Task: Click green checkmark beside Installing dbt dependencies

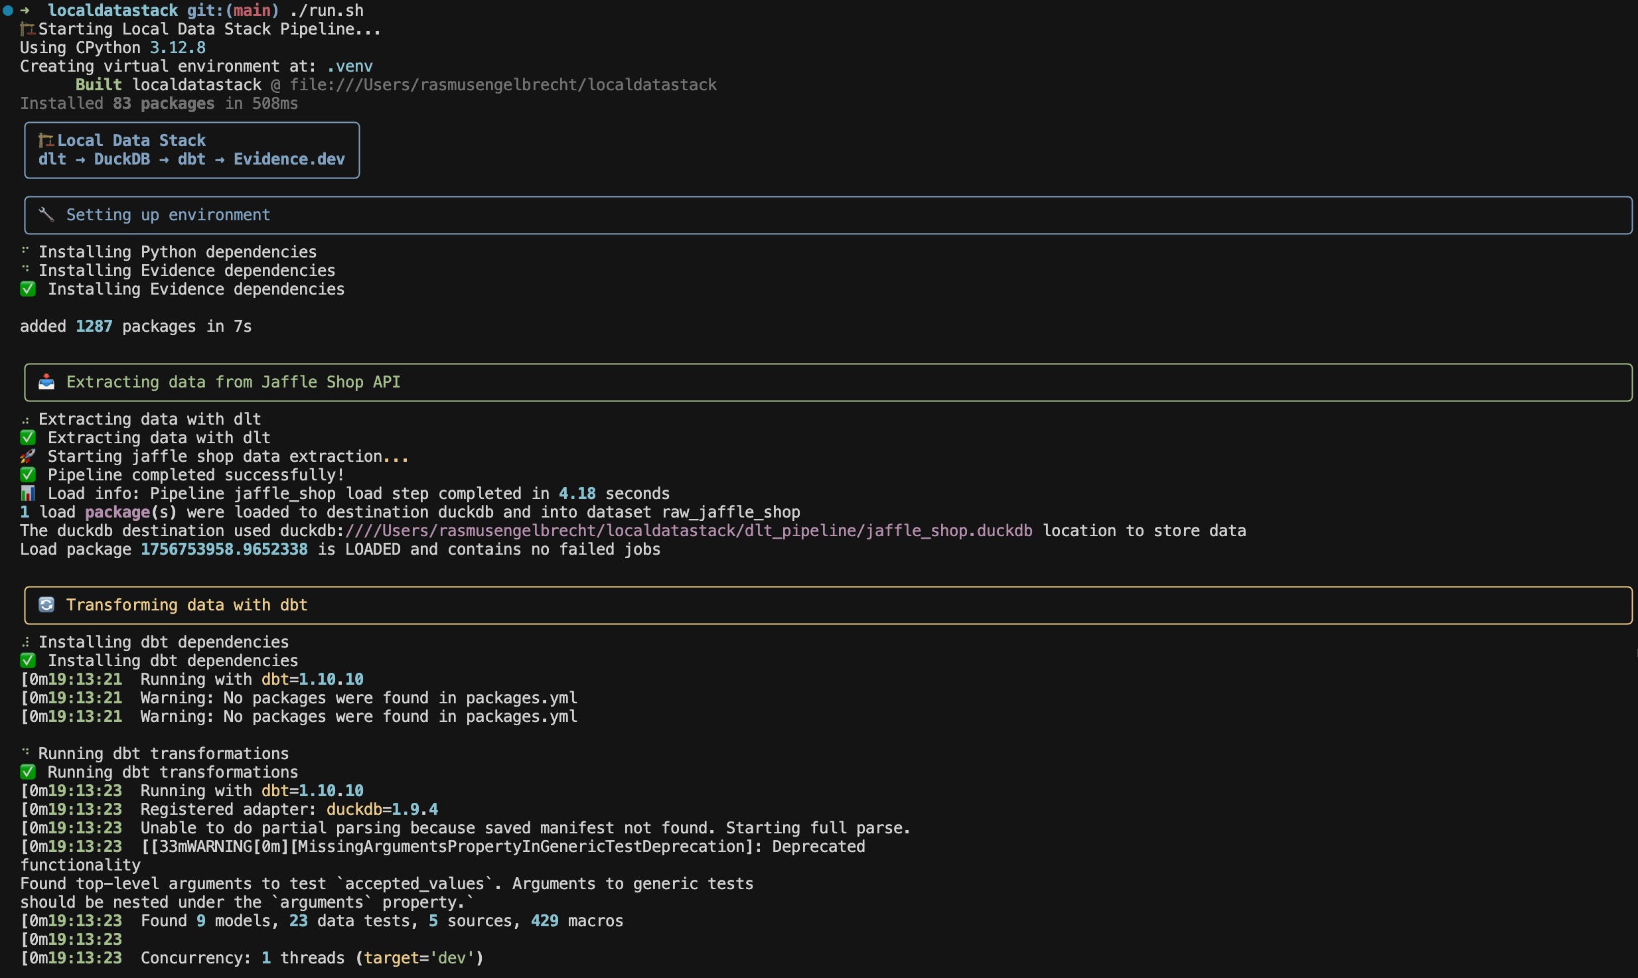Action: (x=27, y=661)
